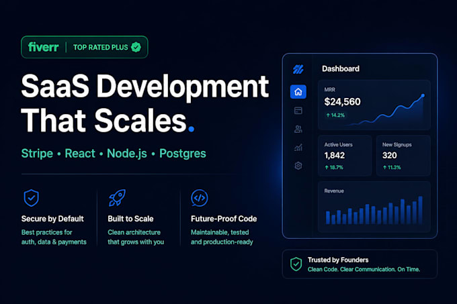Screen dimensions: 457x304
Task: Click the Active Users label
Action: 338,144
